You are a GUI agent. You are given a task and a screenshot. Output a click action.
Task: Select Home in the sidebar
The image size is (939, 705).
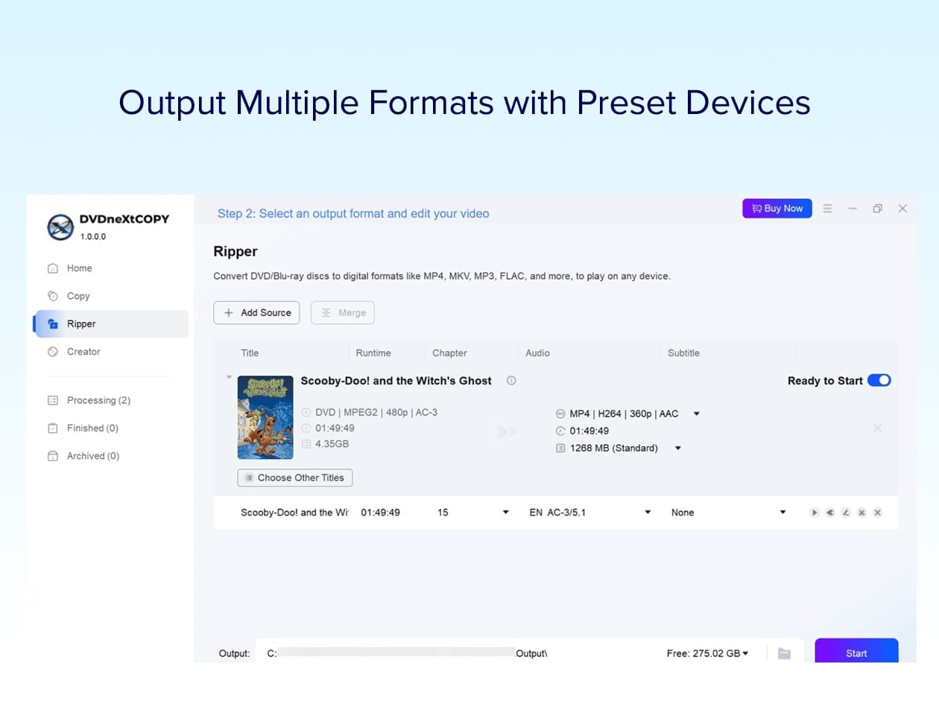(79, 268)
